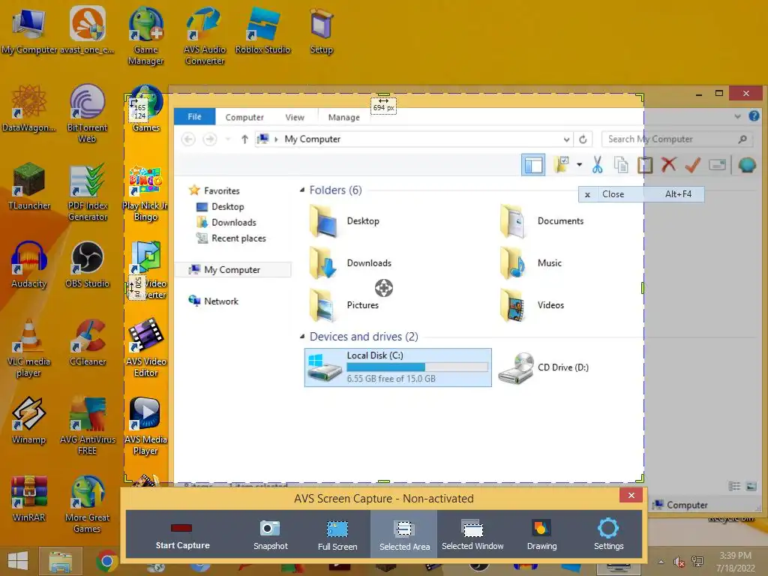Click the orange checkmark toolbar icon

[692, 165]
